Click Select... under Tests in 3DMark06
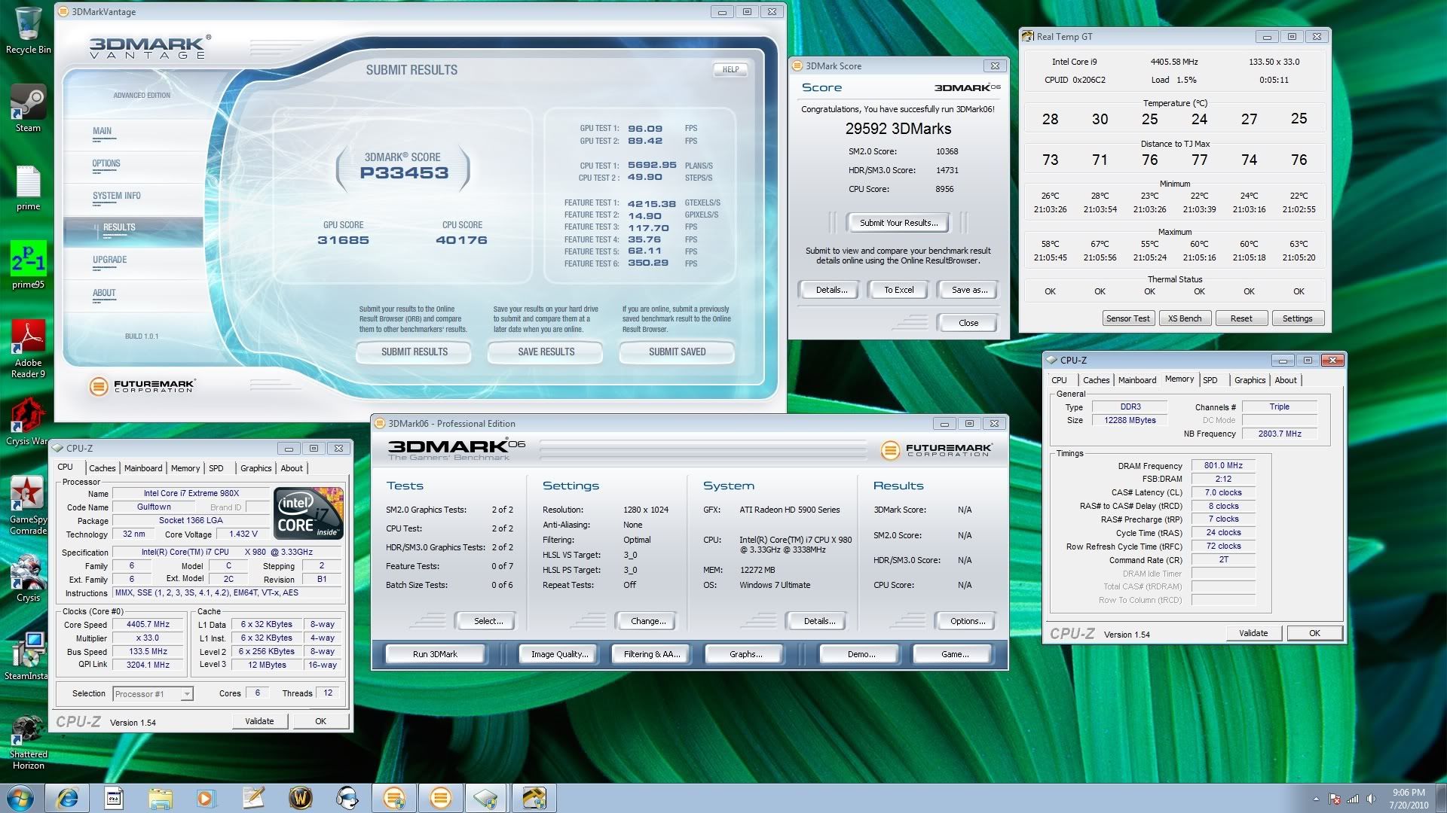Image resolution: width=1447 pixels, height=813 pixels. [x=488, y=621]
